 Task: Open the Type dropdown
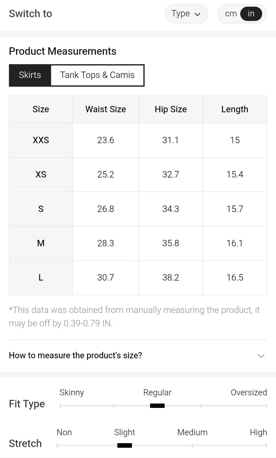pos(186,14)
